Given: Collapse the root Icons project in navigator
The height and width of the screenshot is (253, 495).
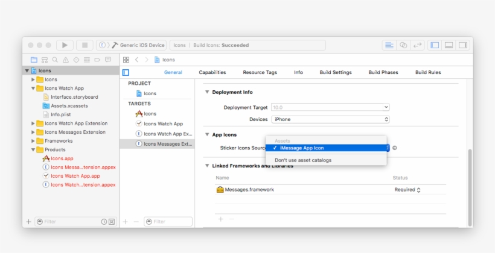Looking at the screenshot, I should pyautogui.click(x=27, y=70).
